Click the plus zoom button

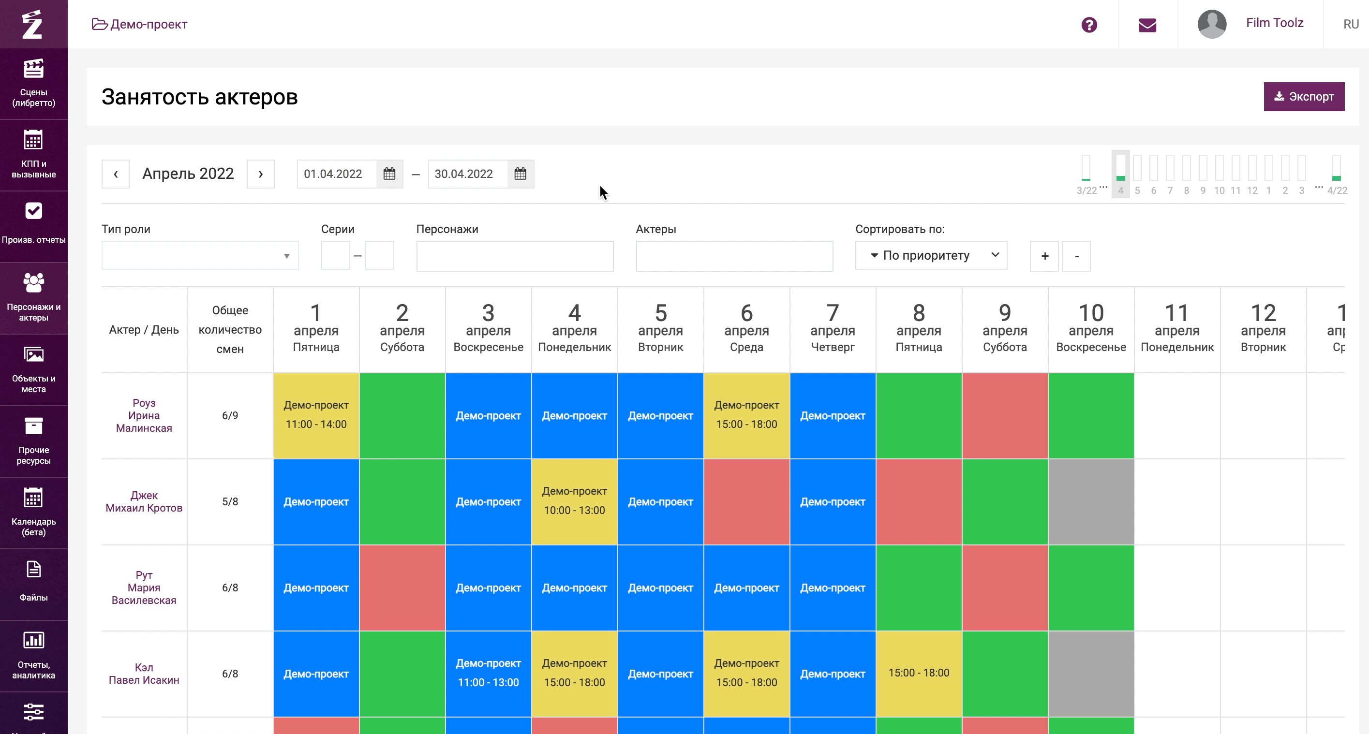pos(1044,256)
